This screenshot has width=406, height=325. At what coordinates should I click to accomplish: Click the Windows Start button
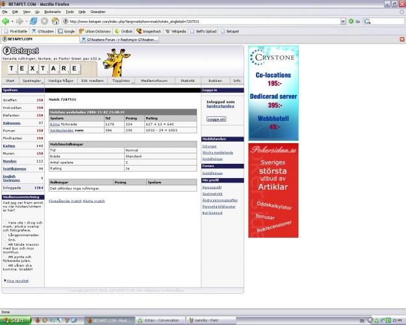click(14, 320)
